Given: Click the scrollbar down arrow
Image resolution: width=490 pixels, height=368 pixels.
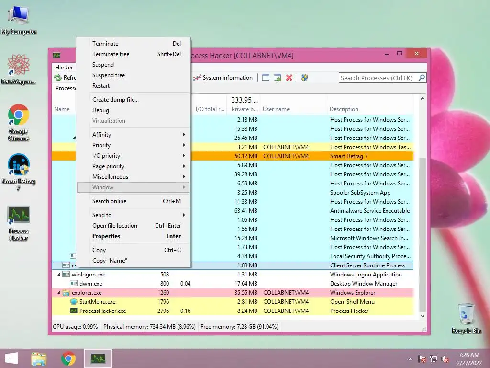Looking at the screenshot, I should click(x=423, y=316).
